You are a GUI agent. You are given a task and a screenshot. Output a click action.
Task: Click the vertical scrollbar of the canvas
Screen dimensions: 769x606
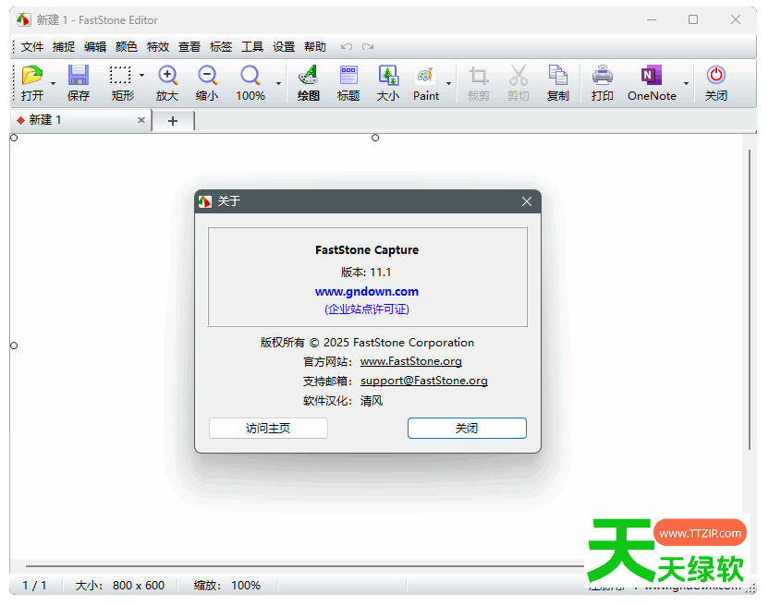click(x=750, y=299)
